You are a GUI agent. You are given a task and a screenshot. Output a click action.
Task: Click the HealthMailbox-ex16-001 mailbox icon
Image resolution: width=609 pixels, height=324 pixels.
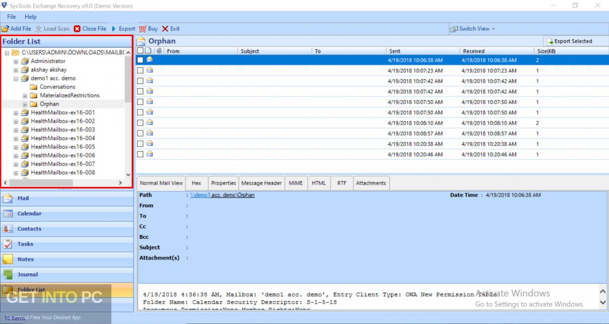point(25,112)
